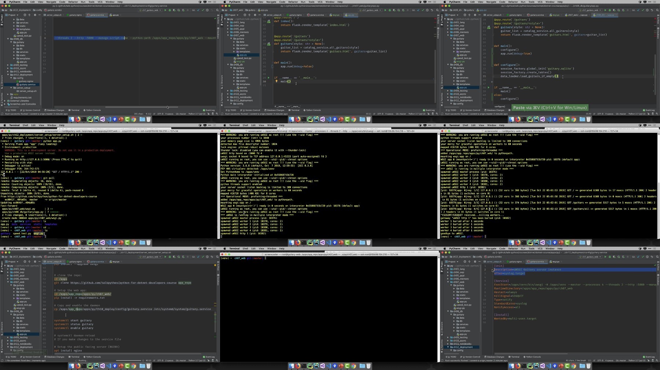Toggle Database Changes tool window in ch08_db breadcrumb window

494,110
